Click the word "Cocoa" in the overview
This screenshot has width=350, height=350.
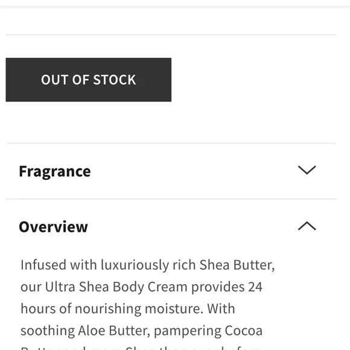tap(244, 331)
